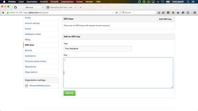Open Personal access tokens link
Viewport: 198px width, 111px height.
click(x=36, y=61)
